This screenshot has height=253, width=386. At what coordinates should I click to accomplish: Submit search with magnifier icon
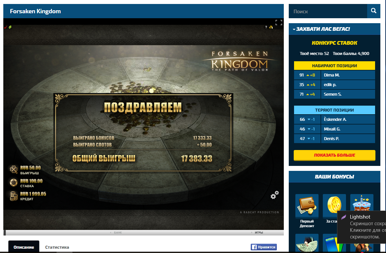[x=373, y=11]
